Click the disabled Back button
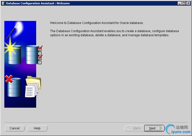The width and height of the screenshot is (192, 136). 134,128
